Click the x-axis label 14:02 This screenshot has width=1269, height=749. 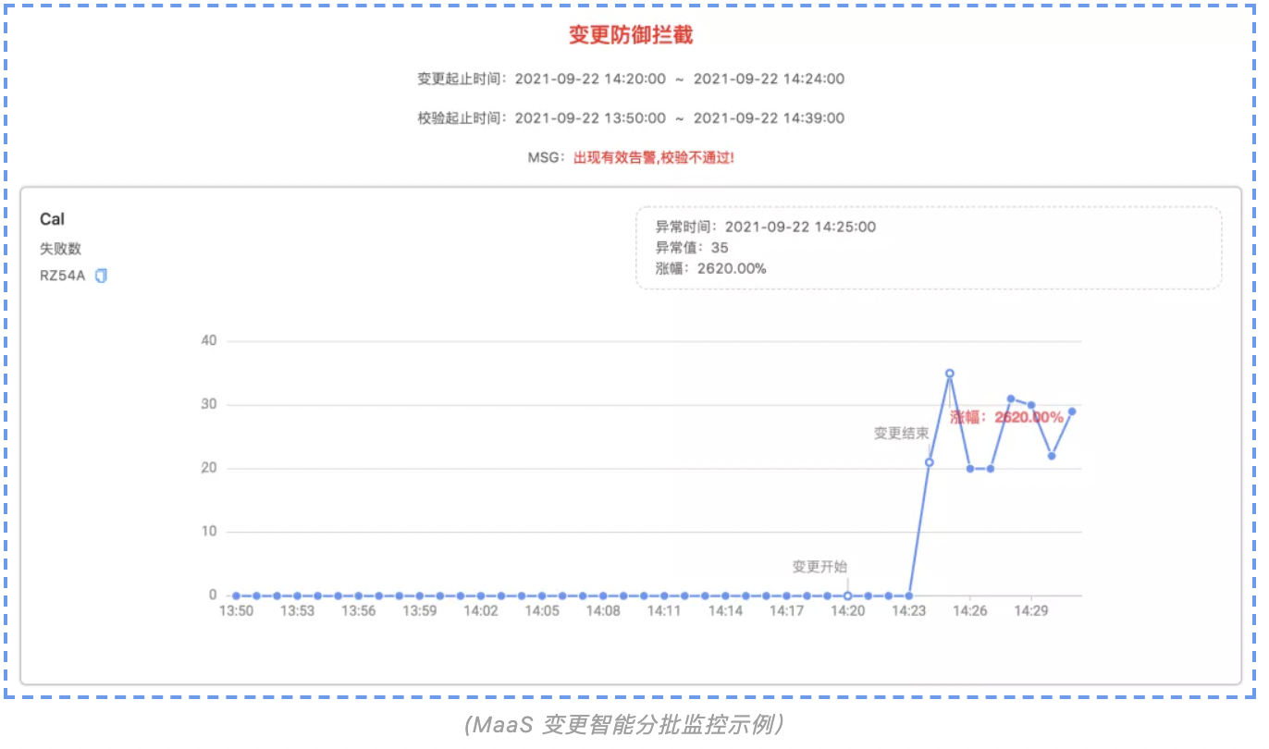tap(481, 611)
